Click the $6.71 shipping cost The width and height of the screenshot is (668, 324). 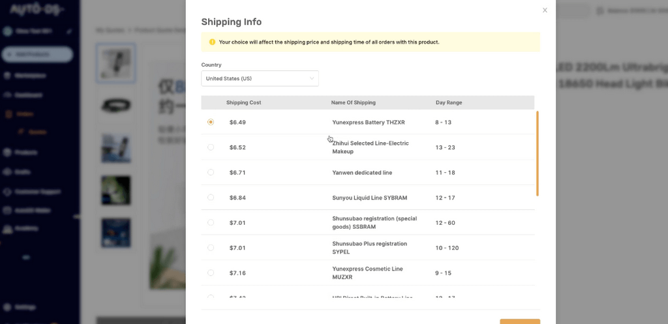237,173
